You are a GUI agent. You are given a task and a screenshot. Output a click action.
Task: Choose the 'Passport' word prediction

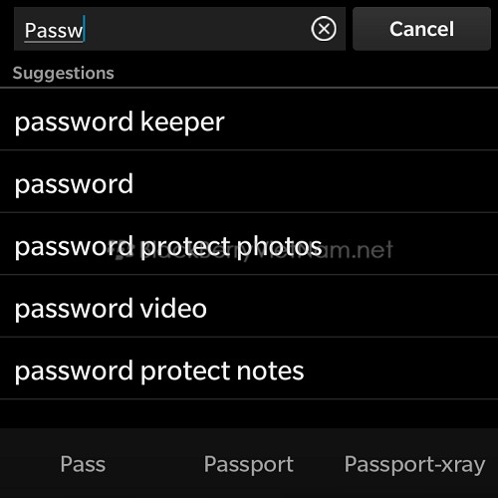249,464
